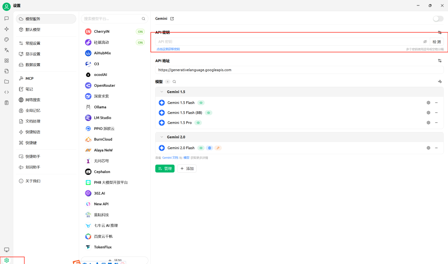Select the ocoolAI provider
The height and width of the screenshot is (264, 448).
tap(115, 75)
